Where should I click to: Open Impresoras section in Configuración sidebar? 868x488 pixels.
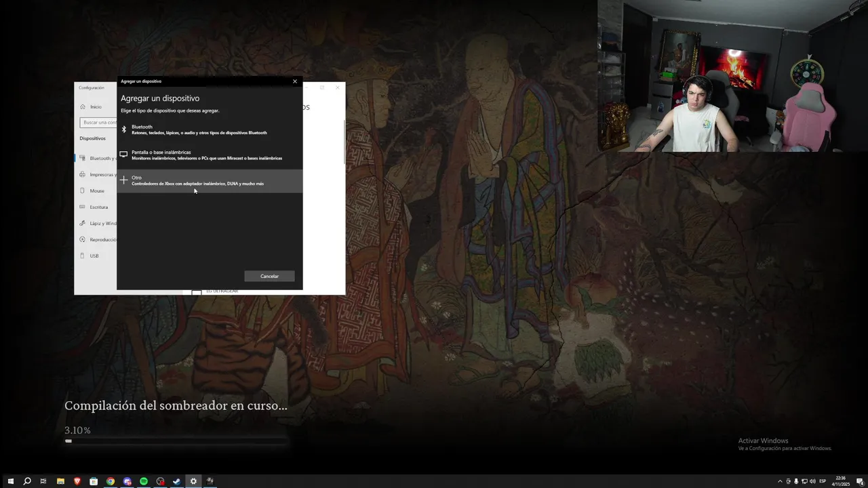pyautogui.click(x=95, y=174)
